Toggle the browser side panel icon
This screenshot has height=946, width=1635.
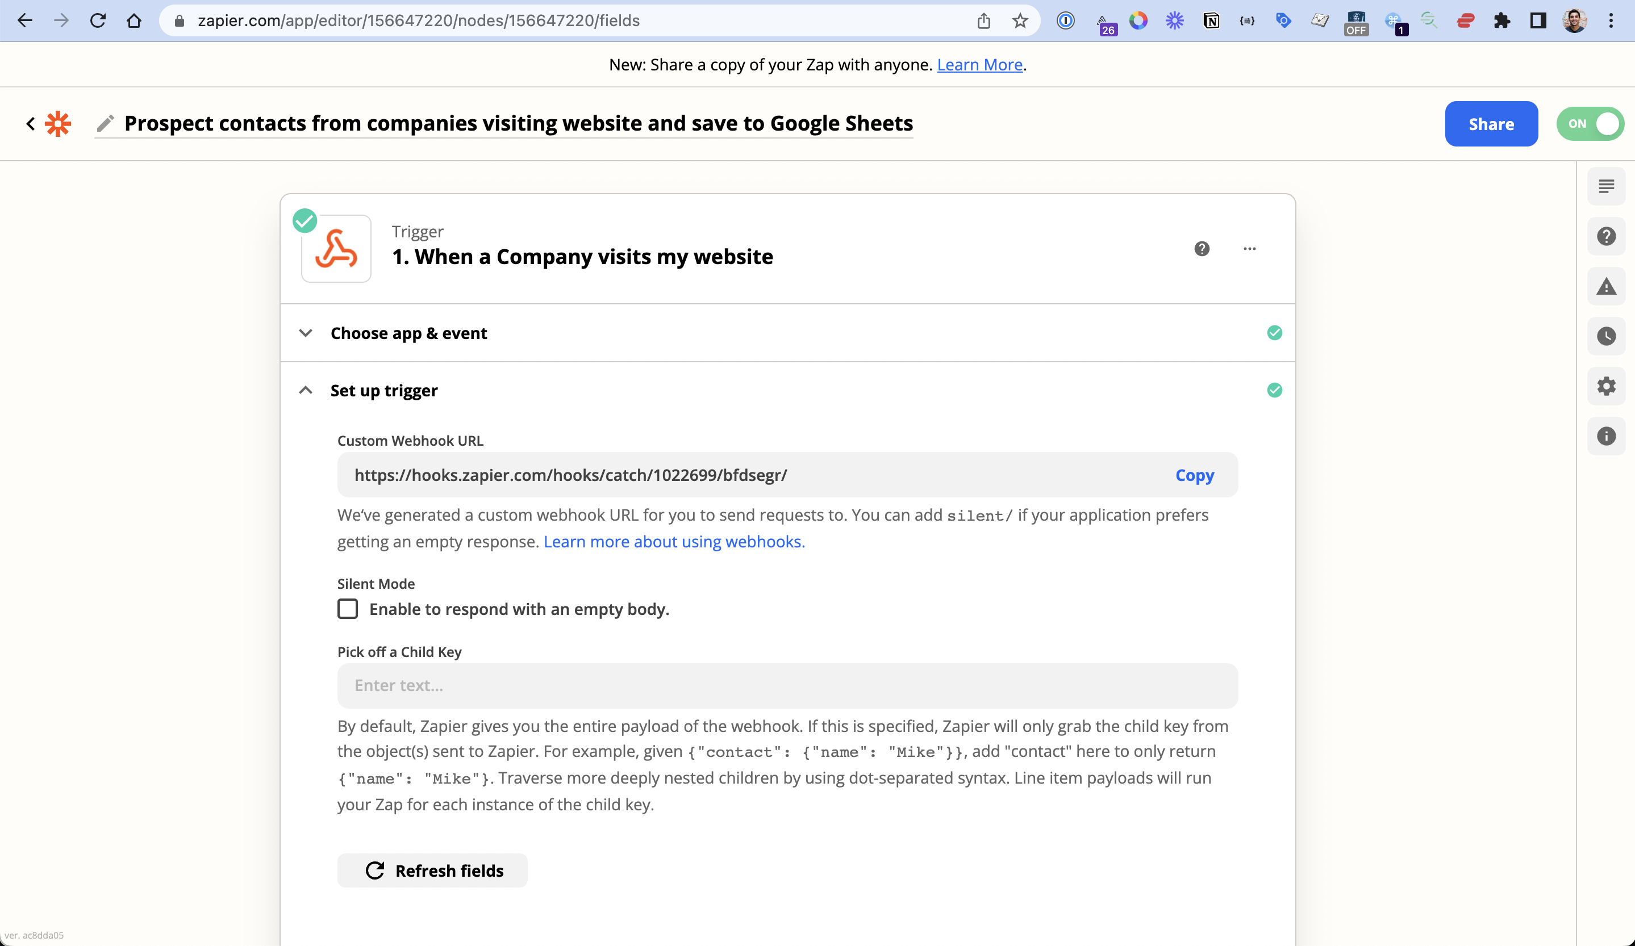click(1538, 21)
